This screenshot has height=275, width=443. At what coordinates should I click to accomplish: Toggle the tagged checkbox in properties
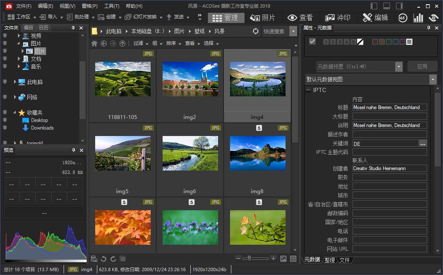[312, 41]
